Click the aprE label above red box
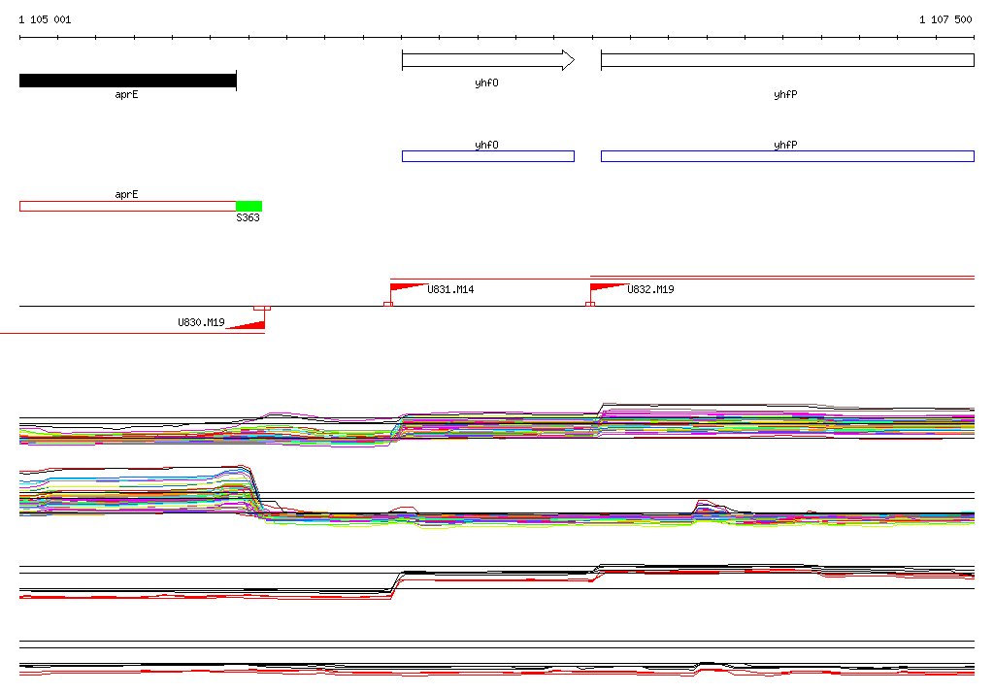 coord(127,194)
